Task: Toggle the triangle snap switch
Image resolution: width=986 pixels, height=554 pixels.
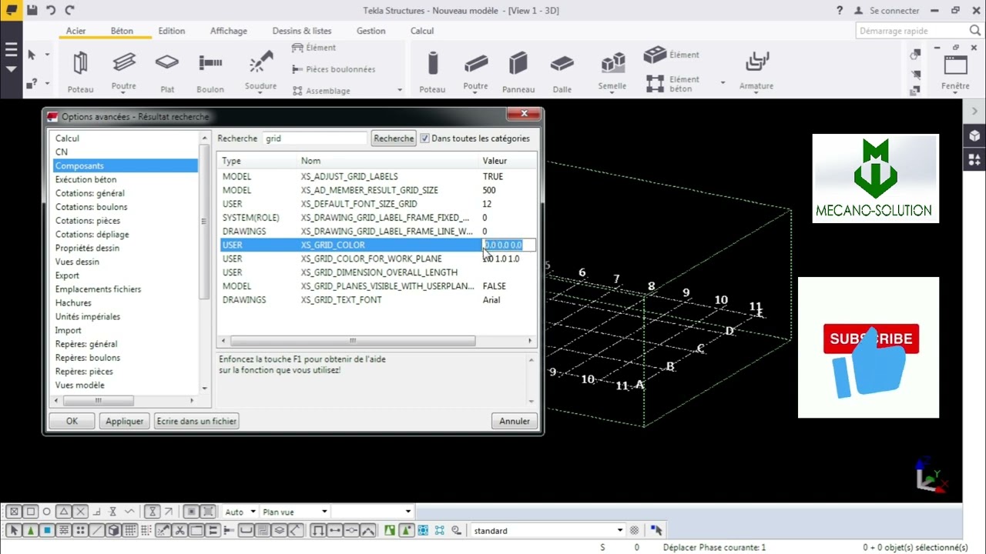Action: [x=64, y=512]
